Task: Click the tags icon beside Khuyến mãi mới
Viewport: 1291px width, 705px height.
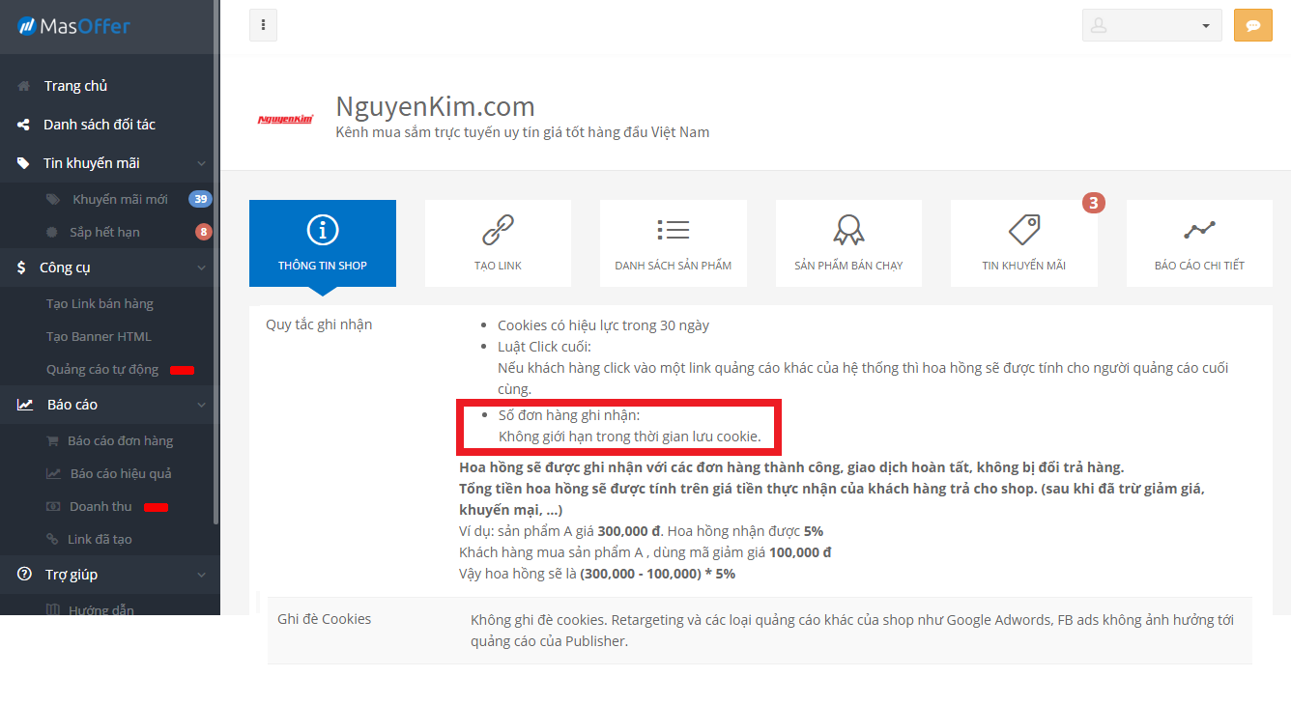Action: coord(53,199)
